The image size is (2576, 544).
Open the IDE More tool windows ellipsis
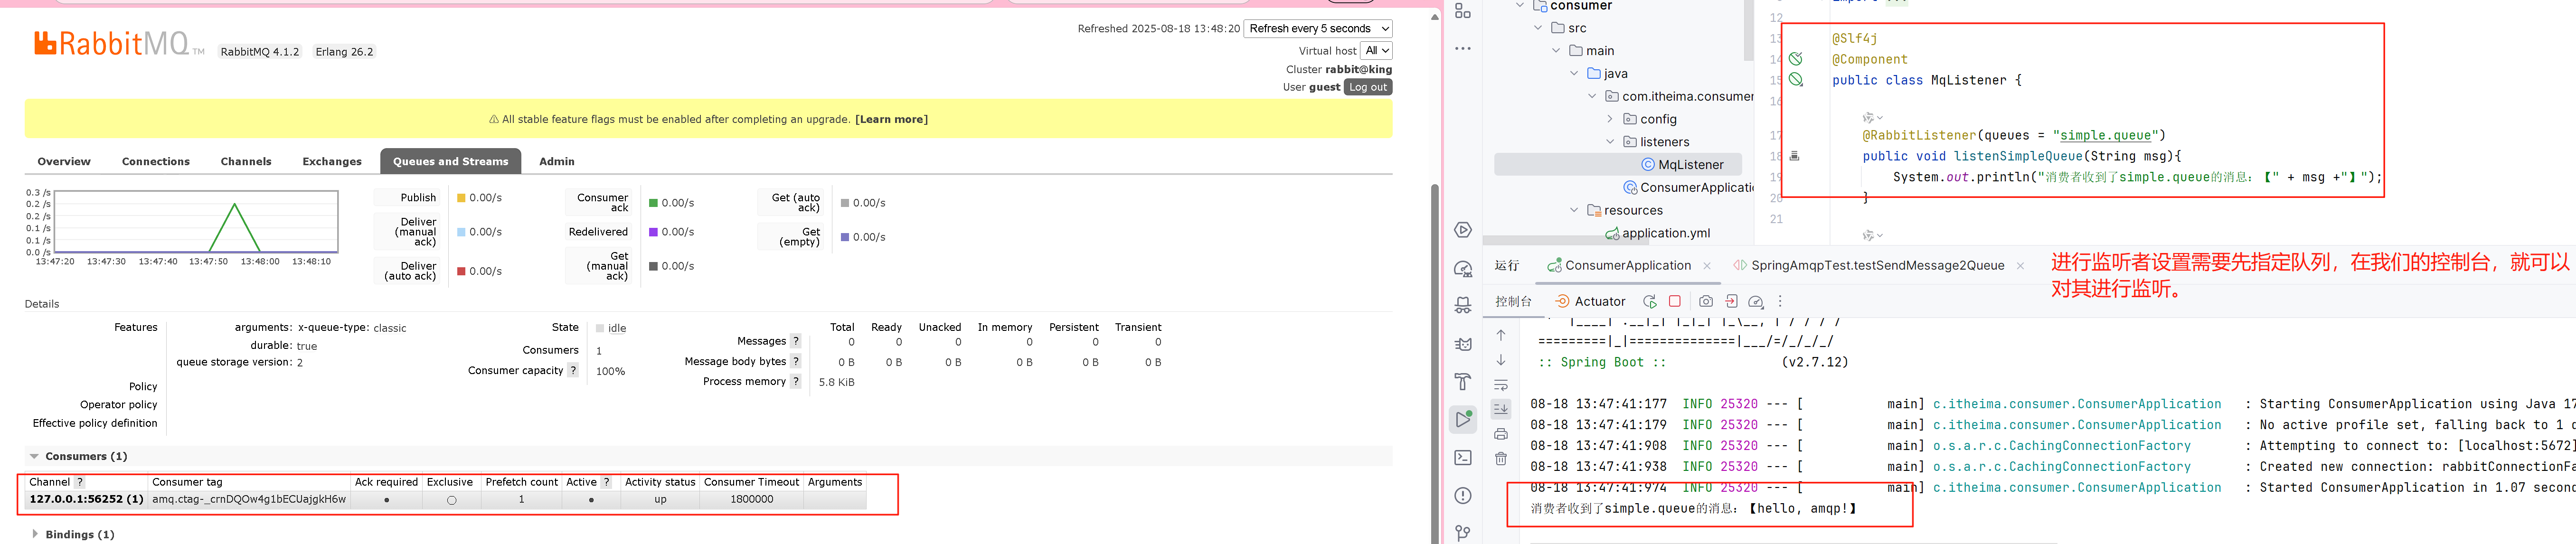pyautogui.click(x=1463, y=48)
